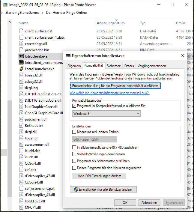194x212 pixels.
Task: Select the d3dcompiler_47.dll file name
Action: pyautogui.click(x=40, y=176)
